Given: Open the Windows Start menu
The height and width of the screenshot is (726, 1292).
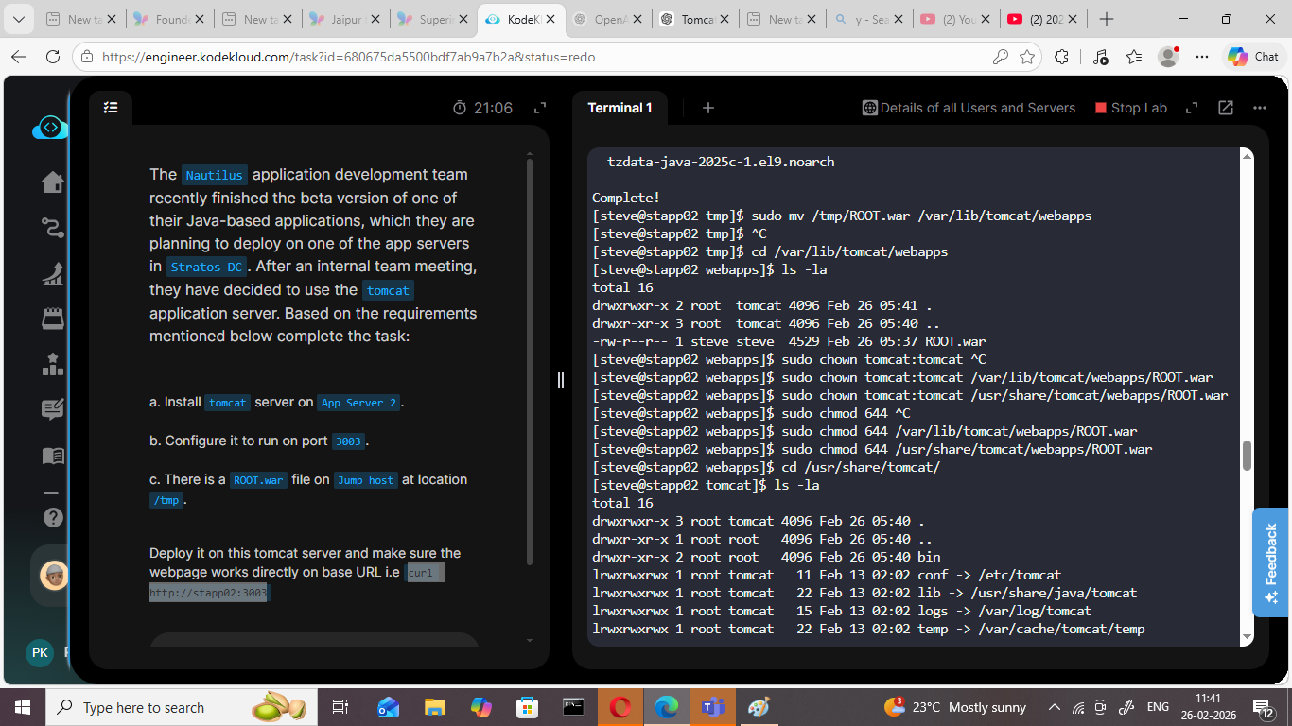Looking at the screenshot, I should coord(22,707).
